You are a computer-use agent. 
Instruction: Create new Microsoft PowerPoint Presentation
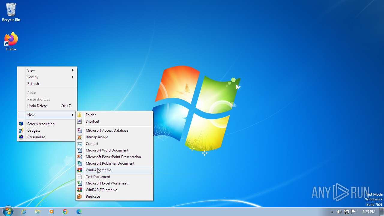114,157
